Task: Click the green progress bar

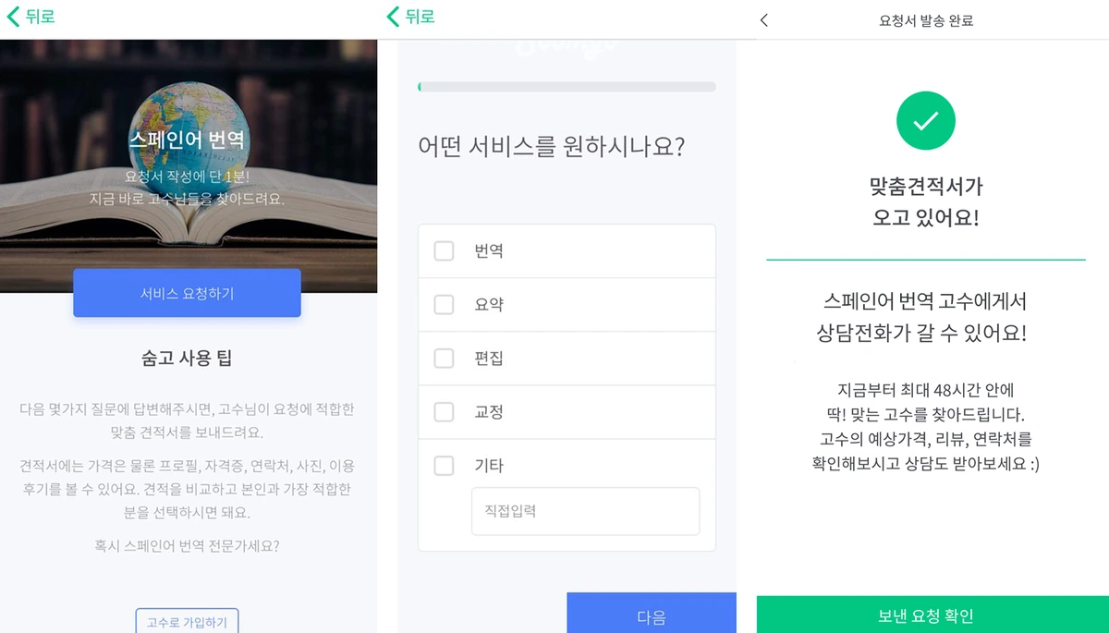Action: (x=567, y=87)
